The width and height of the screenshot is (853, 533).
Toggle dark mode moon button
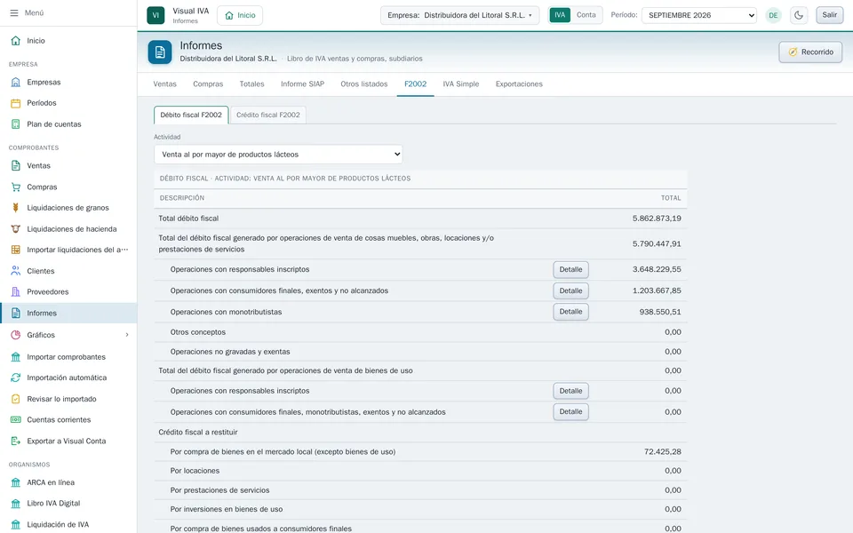799,15
